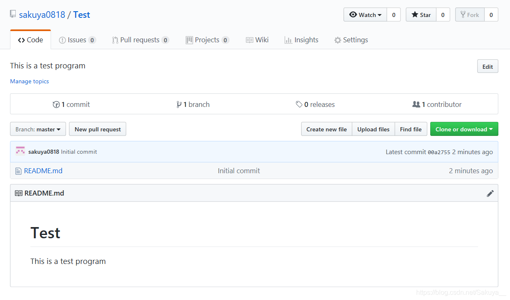Click the New pull request button
The width and height of the screenshot is (510, 300).
pyautogui.click(x=98, y=129)
